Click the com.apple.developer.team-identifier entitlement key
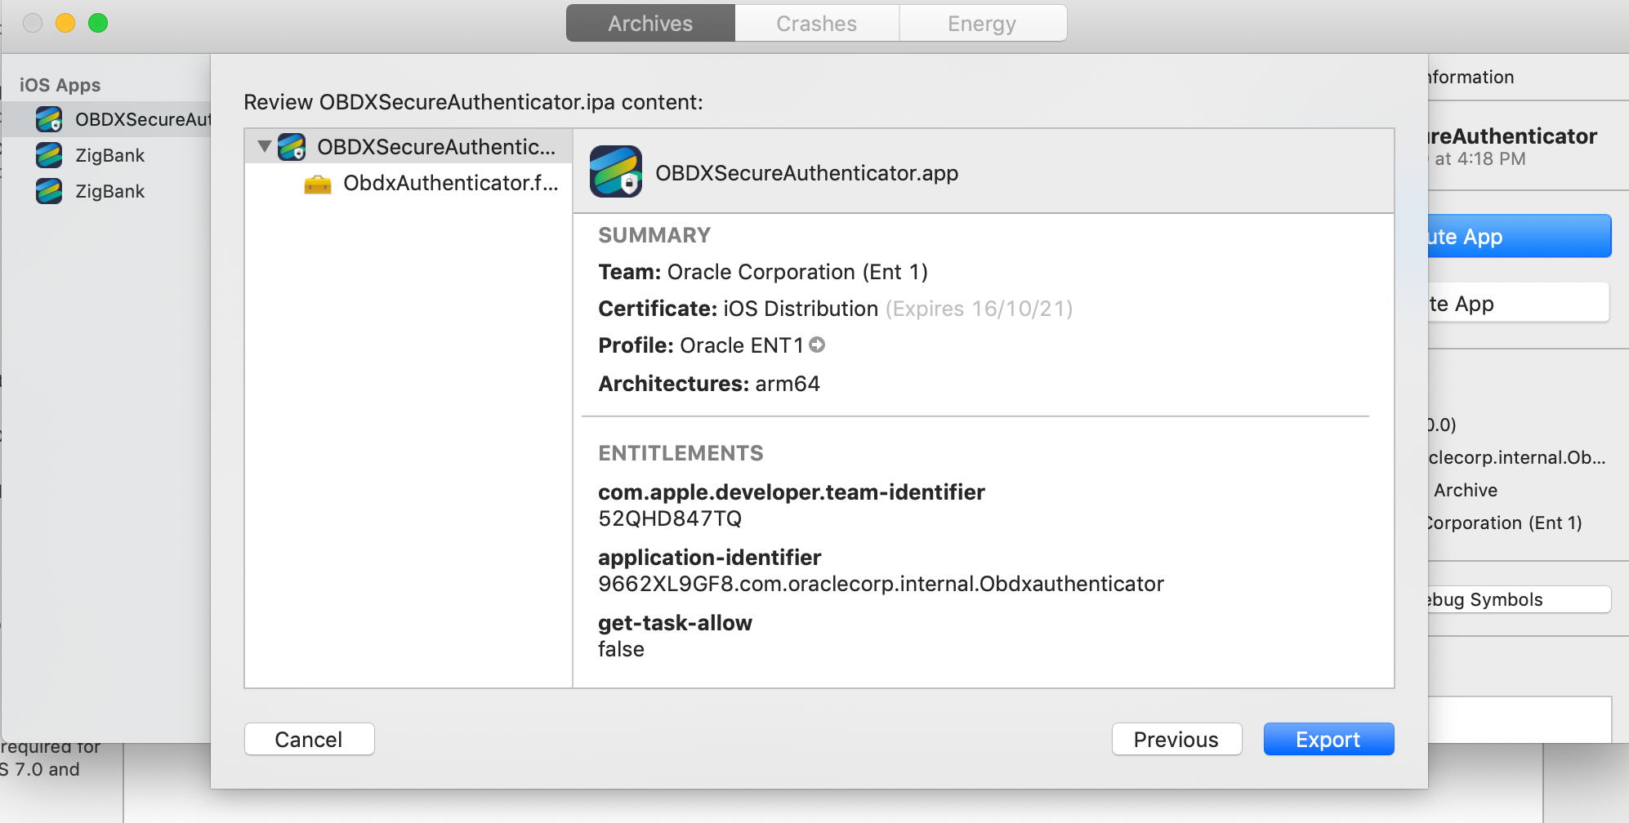The width and height of the screenshot is (1629, 823). point(792,492)
